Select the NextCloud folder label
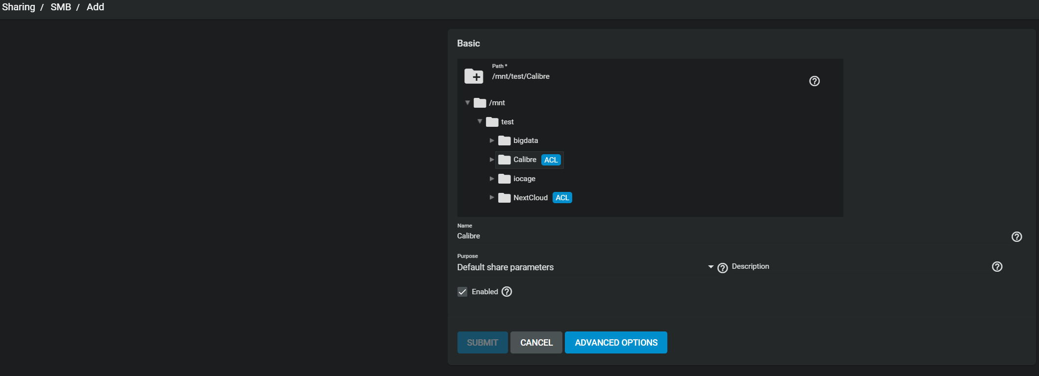 pos(531,198)
